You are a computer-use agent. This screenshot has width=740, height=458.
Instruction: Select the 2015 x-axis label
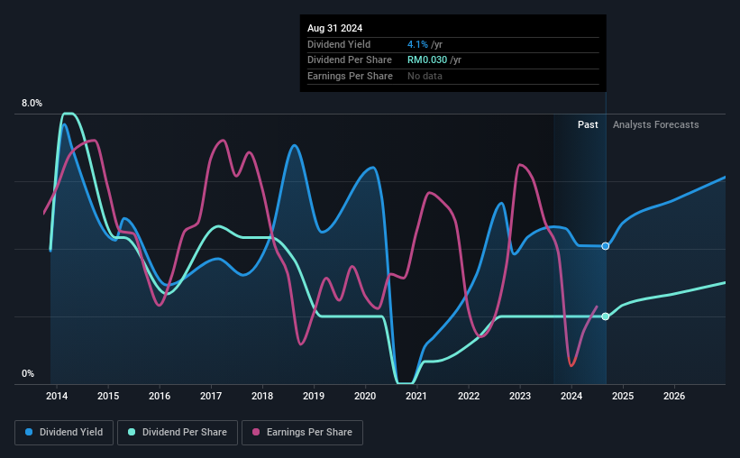[108, 396]
